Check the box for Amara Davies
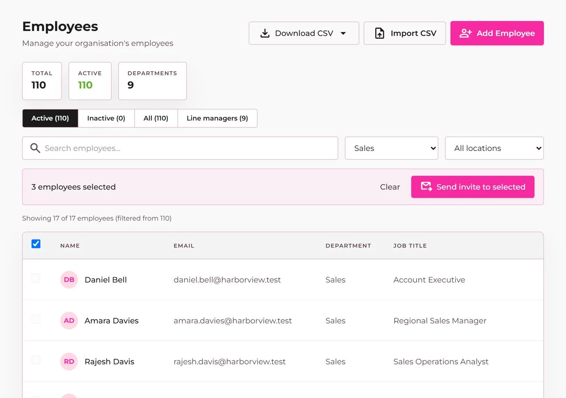Viewport: 566px width, 398px height. click(36, 319)
